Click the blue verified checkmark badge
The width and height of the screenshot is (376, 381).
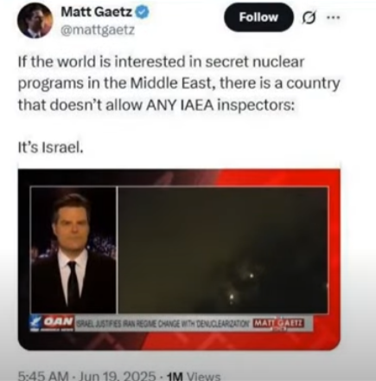pyautogui.click(x=142, y=12)
